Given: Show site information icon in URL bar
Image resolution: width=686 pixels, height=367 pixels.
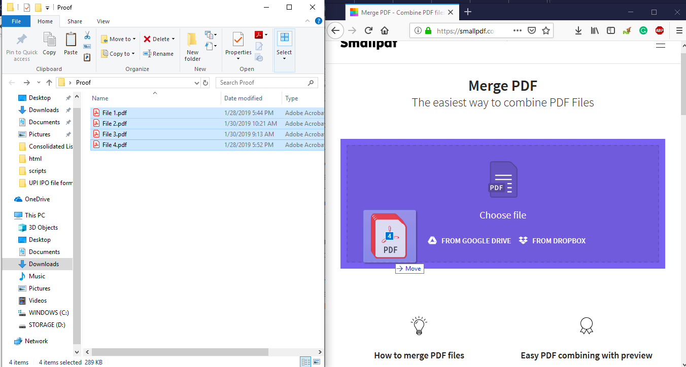Looking at the screenshot, I should click(418, 30).
